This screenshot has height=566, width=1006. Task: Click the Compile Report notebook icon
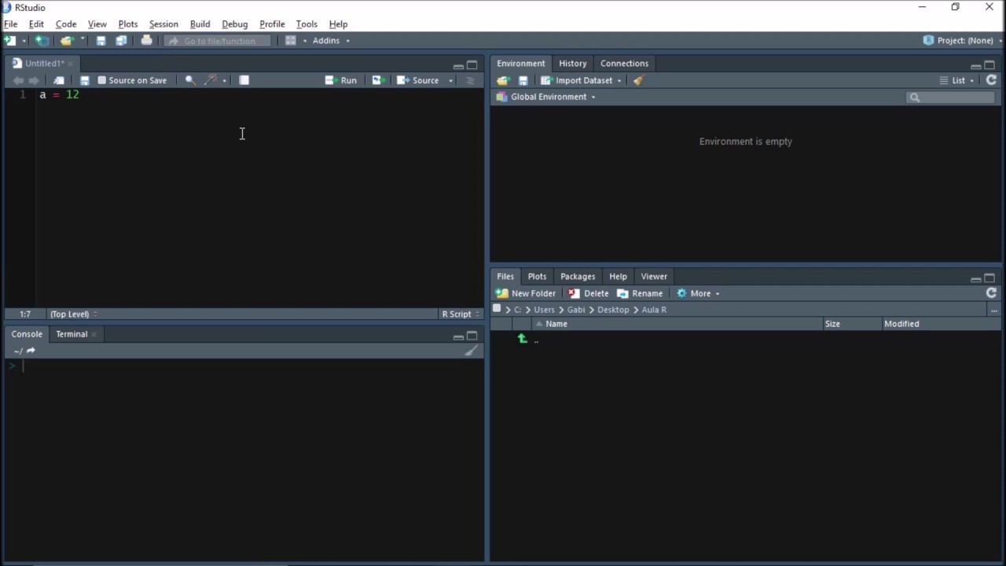pos(244,80)
